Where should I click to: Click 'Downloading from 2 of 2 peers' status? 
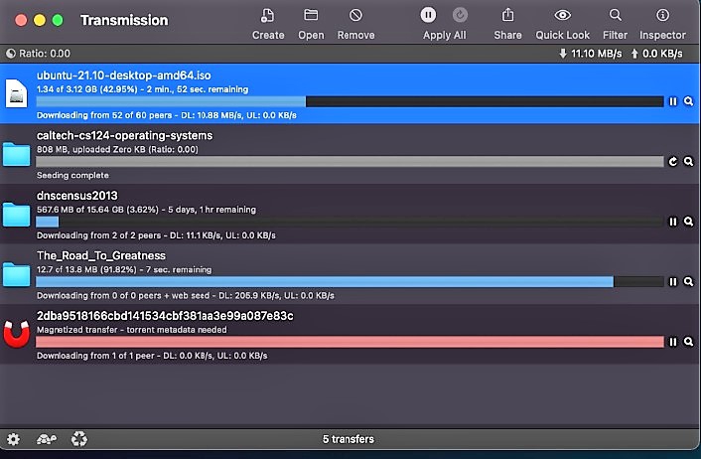99,235
